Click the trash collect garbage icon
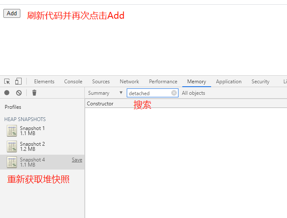The image size is (287, 218). click(34, 93)
